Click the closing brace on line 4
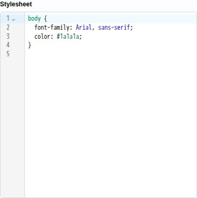The height and width of the screenshot is (198, 197). 30,45
